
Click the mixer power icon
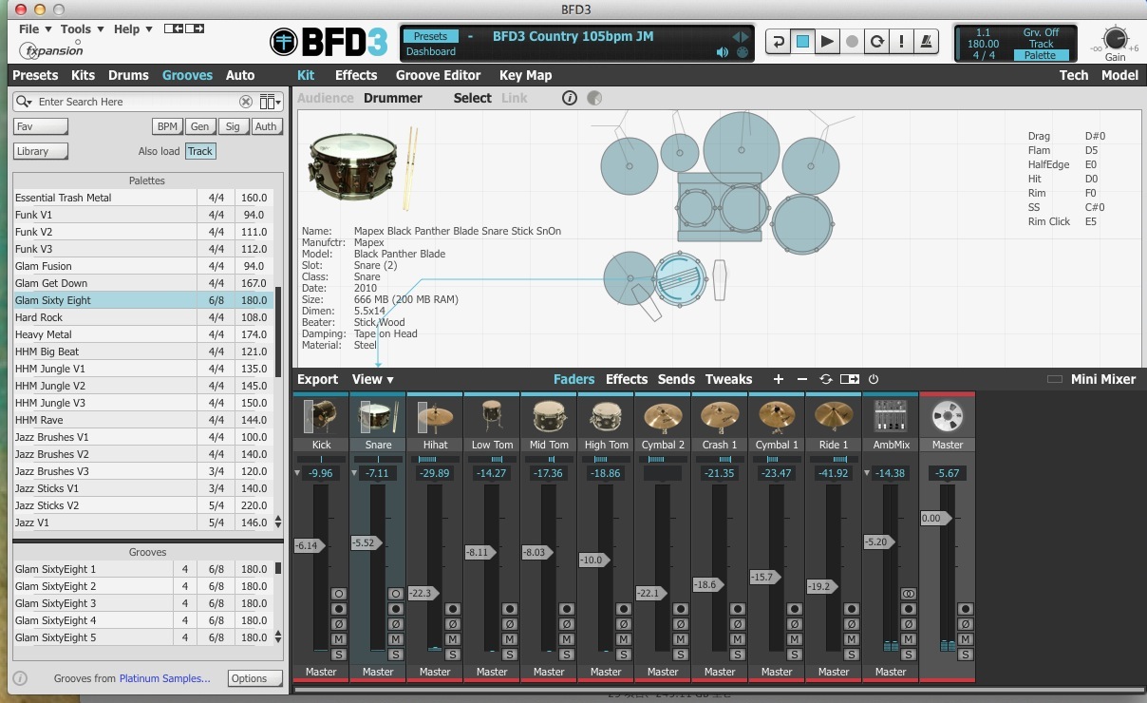click(874, 379)
